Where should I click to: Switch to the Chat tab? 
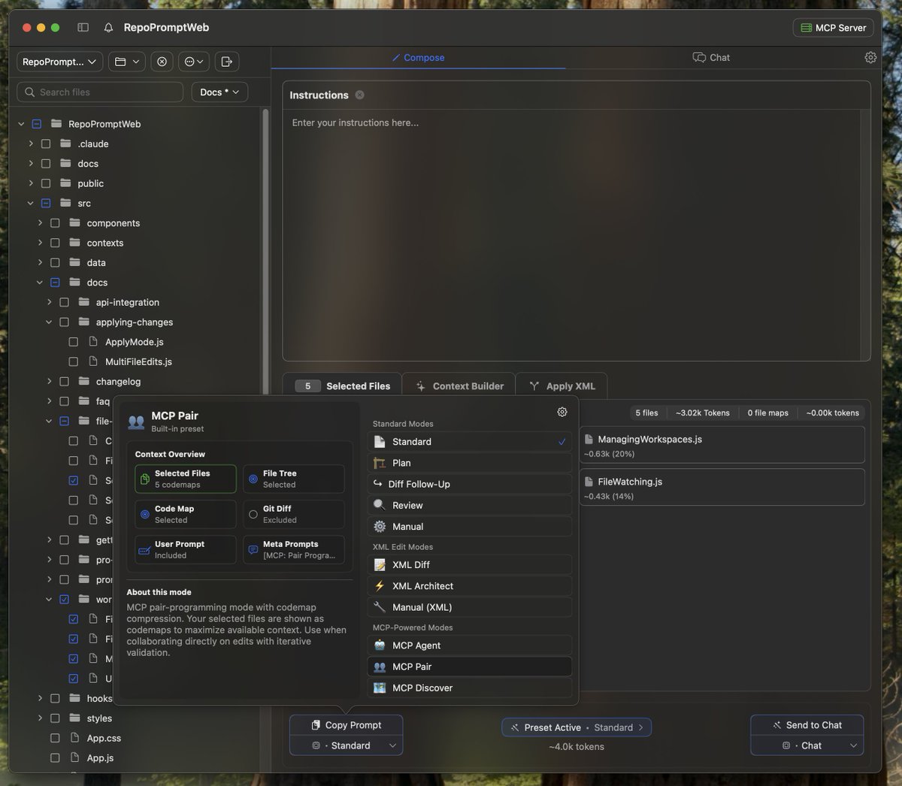click(711, 57)
